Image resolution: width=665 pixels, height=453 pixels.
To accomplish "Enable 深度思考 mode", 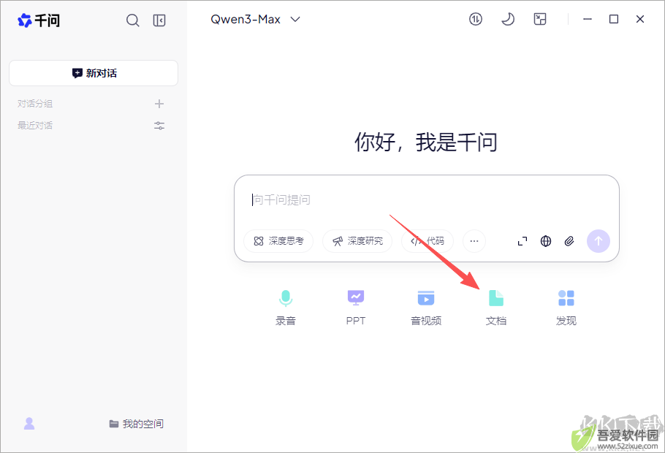I will 278,241.
